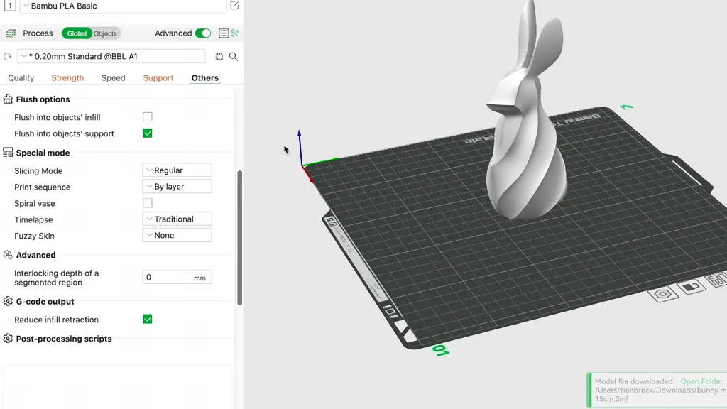This screenshot has height=409, width=727.
Task: Uncheck Flush into objects' support
Action: pos(148,133)
